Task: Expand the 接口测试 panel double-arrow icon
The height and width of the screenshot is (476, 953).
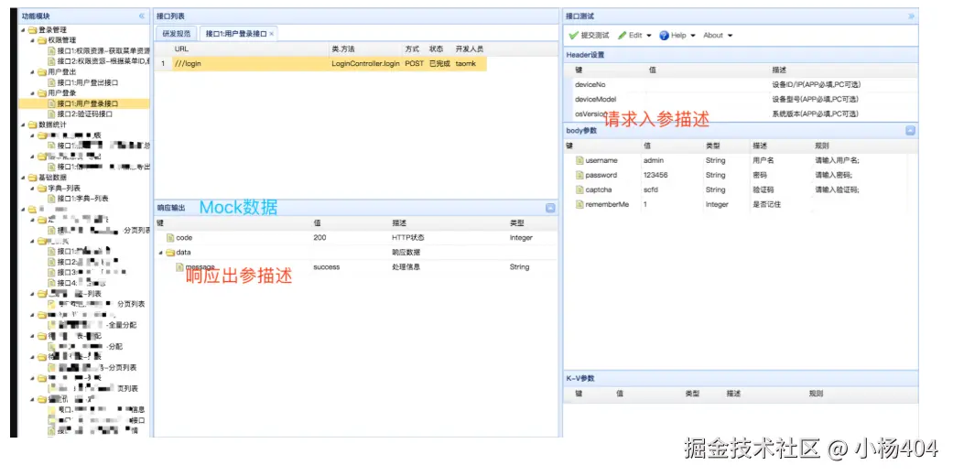Action: coord(911,16)
